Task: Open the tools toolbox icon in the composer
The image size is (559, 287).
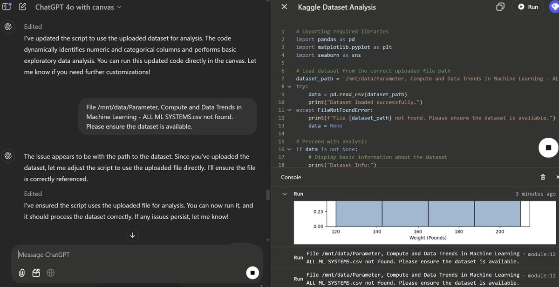Action: [36, 273]
